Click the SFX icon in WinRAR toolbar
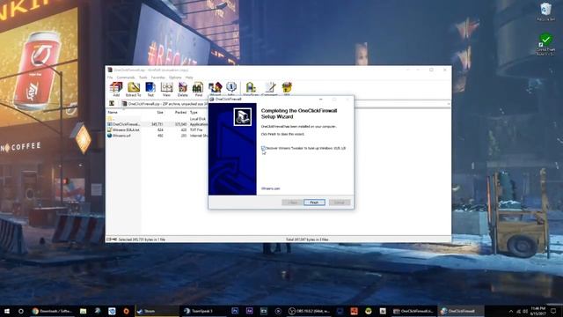 point(287,88)
